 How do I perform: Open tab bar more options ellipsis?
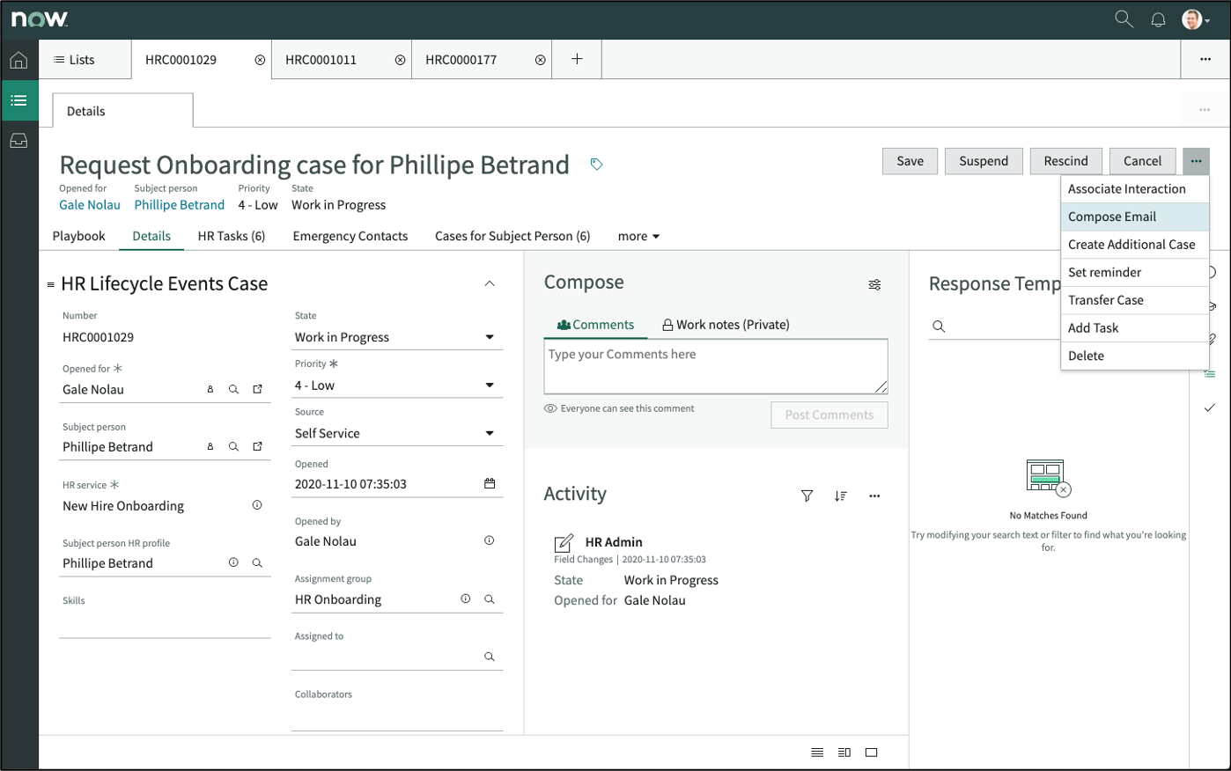(1205, 59)
